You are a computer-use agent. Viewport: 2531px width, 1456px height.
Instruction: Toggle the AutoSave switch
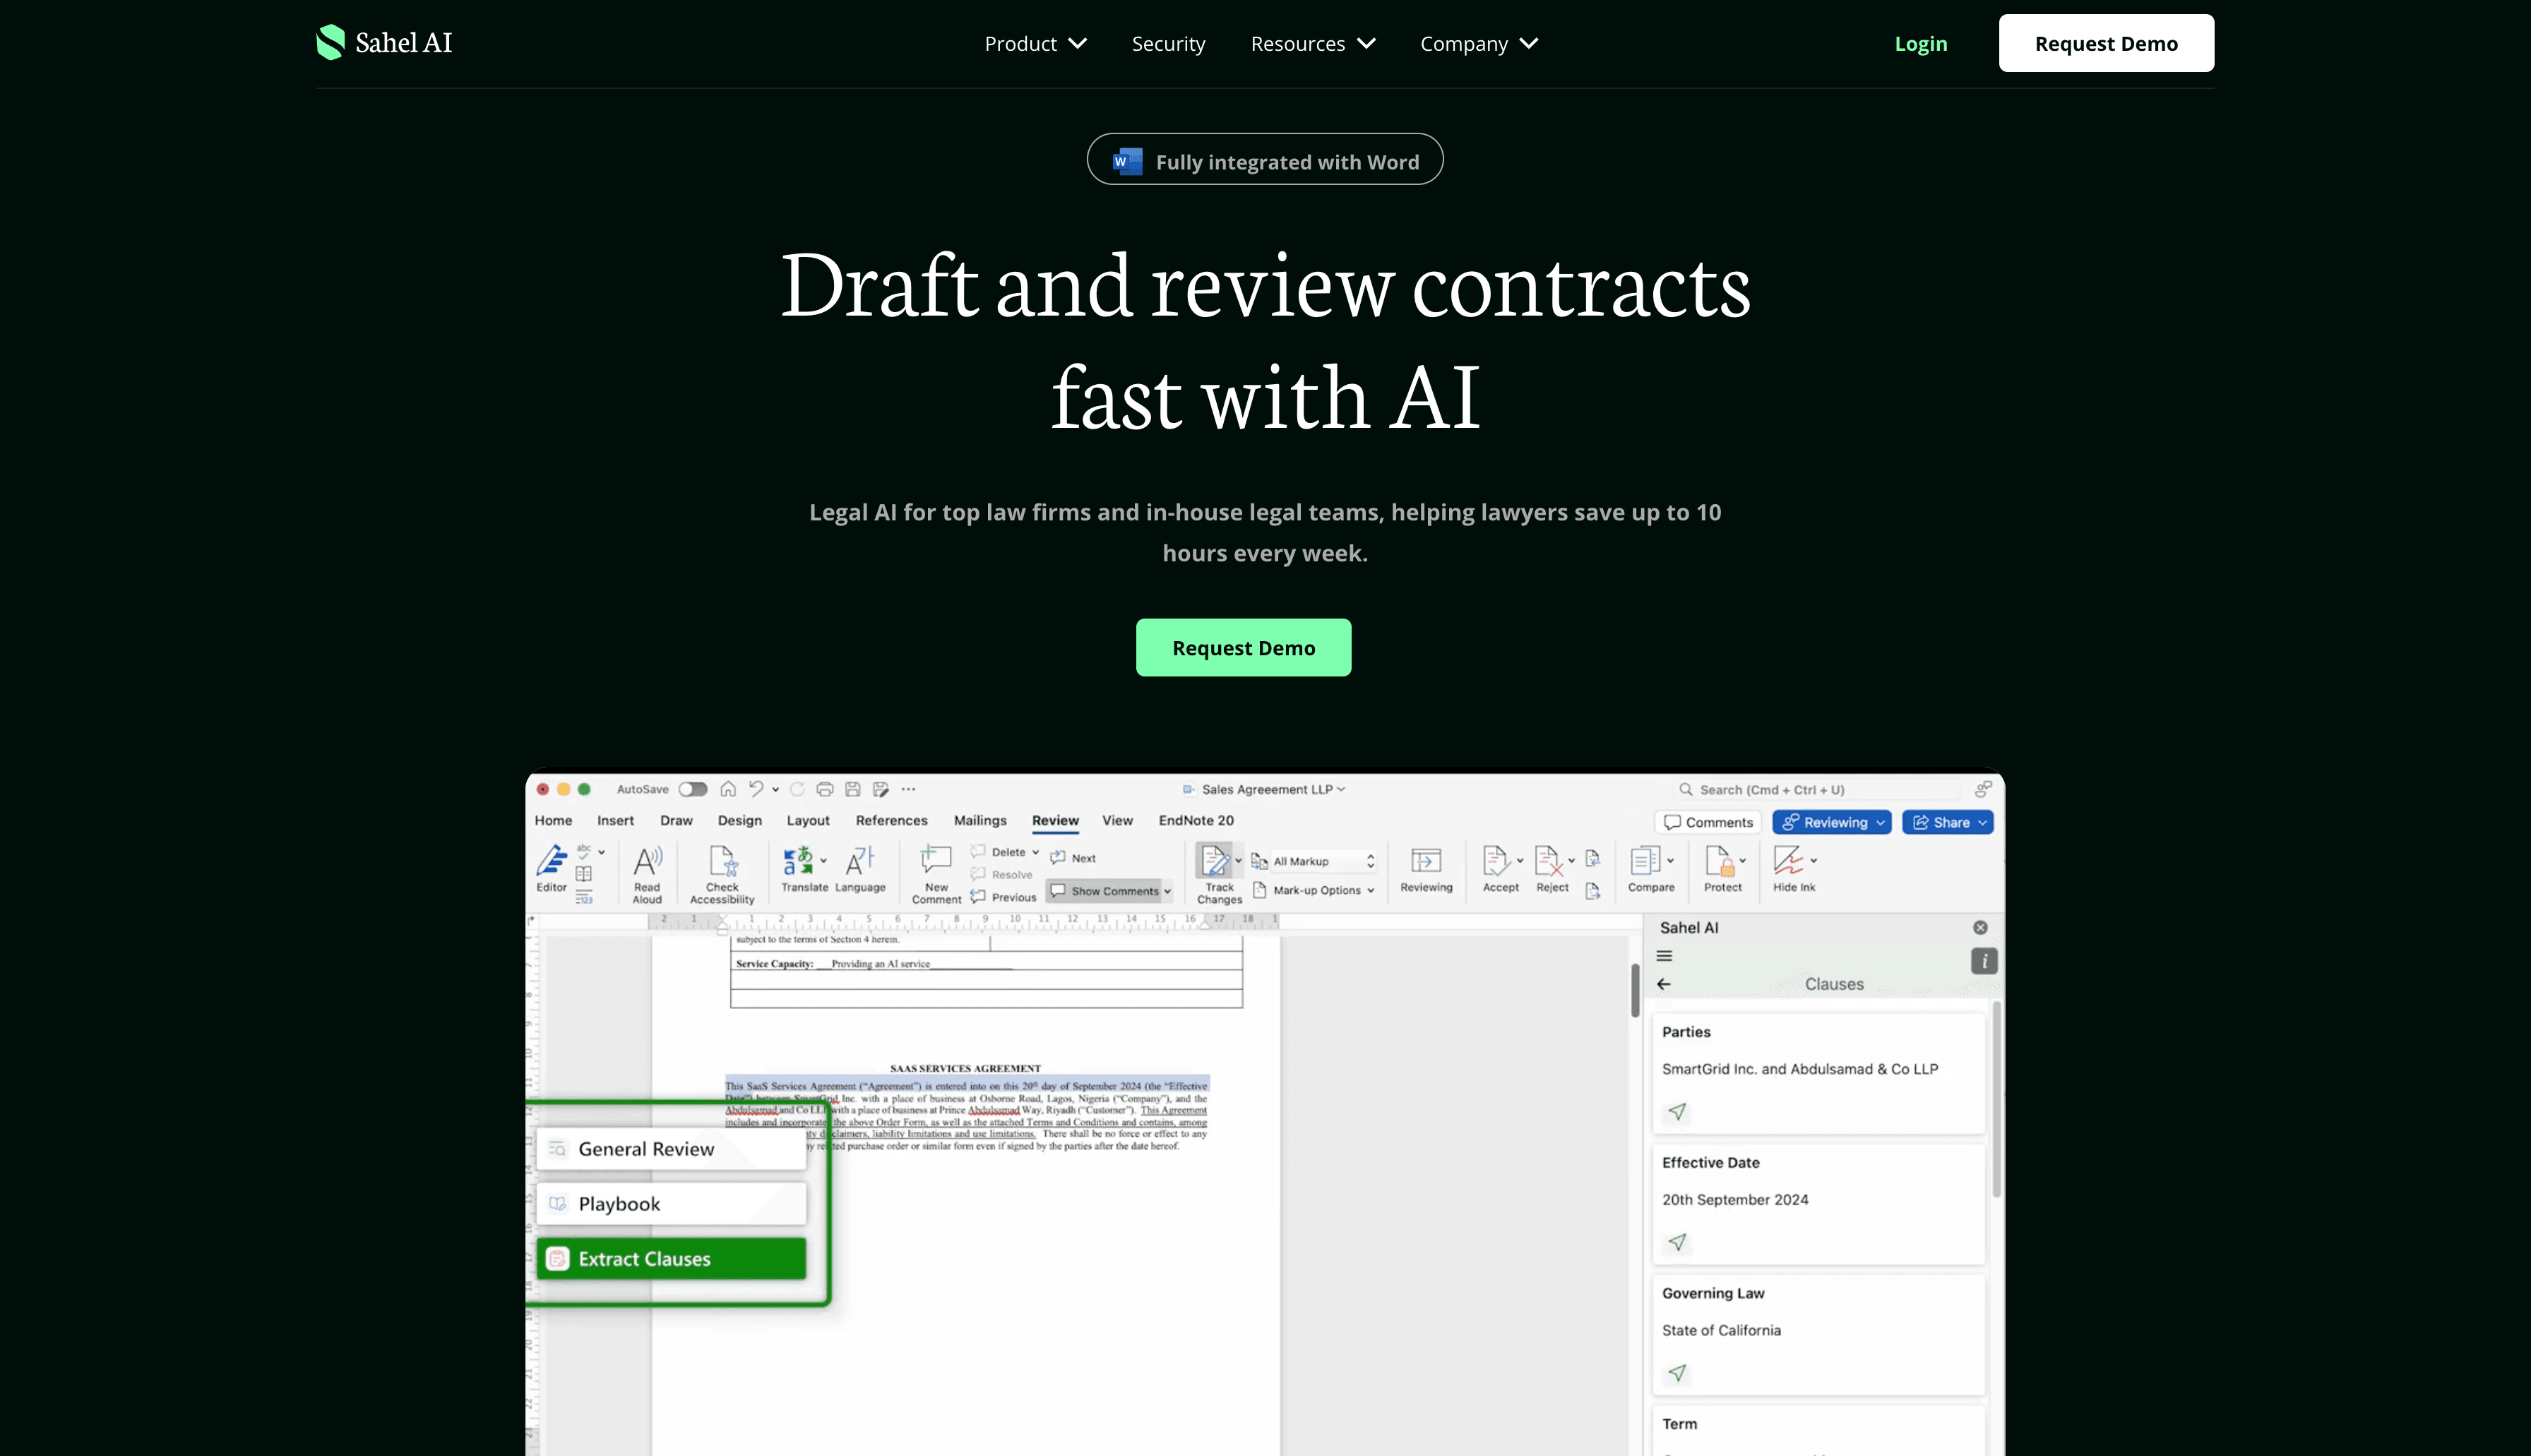pyautogui.click(x=692, y=789)
